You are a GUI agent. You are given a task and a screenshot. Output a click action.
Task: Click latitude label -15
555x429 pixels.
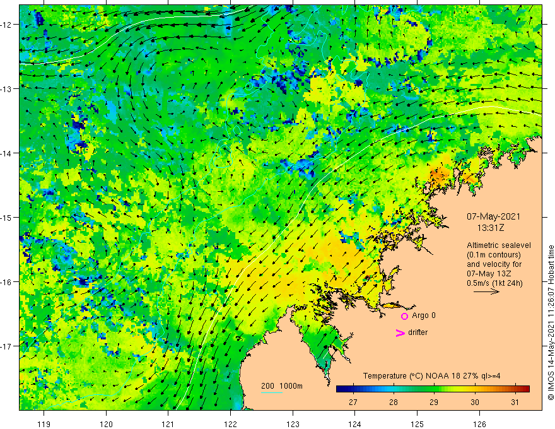pos(6,217)
